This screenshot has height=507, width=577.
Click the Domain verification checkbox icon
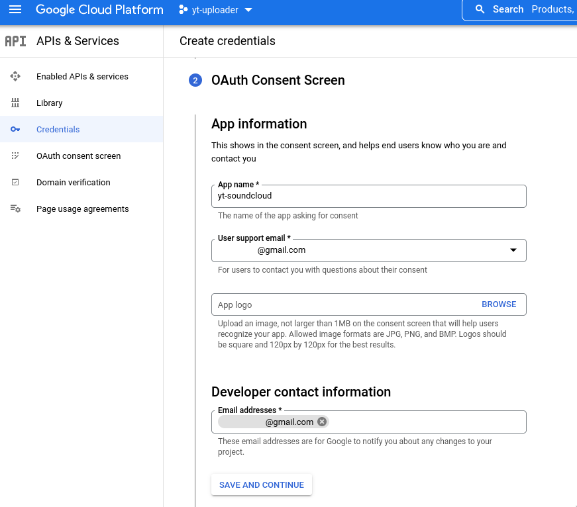15,183
